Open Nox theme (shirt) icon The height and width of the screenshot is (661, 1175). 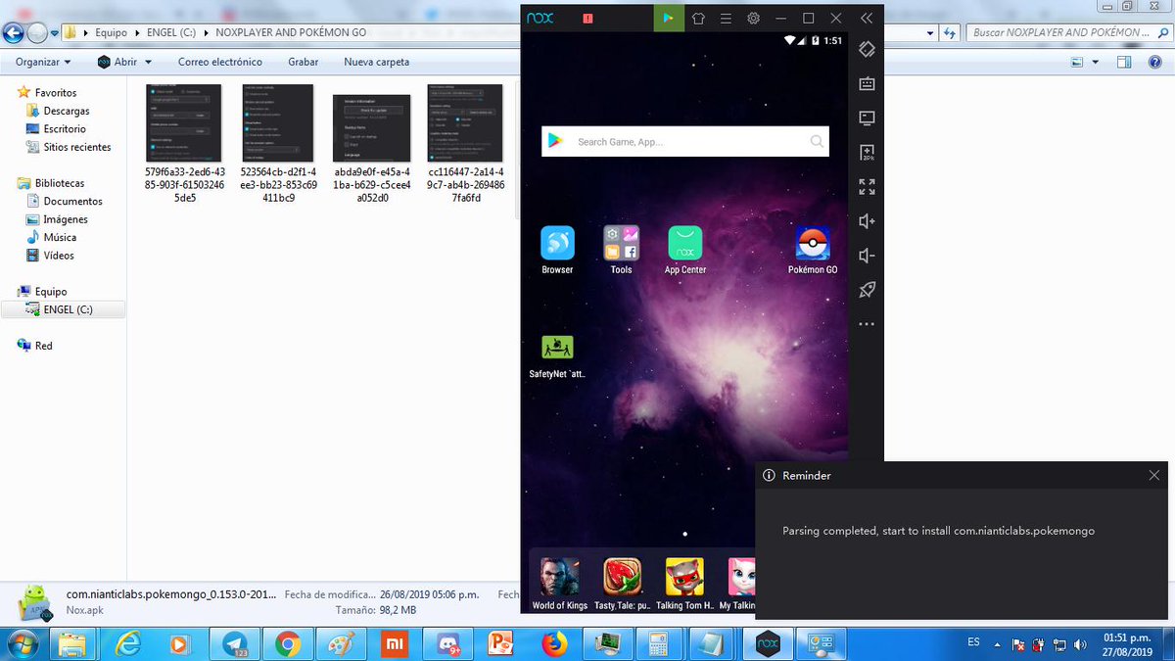698,18
